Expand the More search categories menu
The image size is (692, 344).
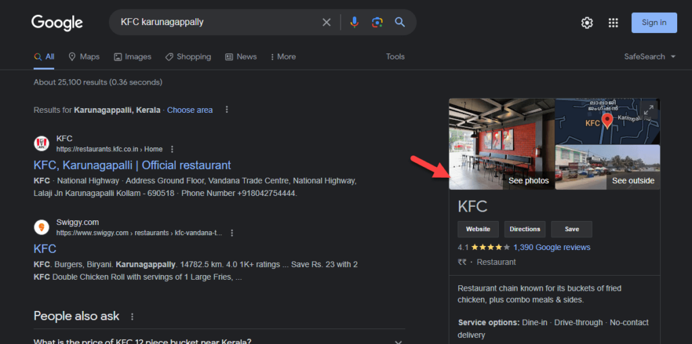click(x=282, y=57)
